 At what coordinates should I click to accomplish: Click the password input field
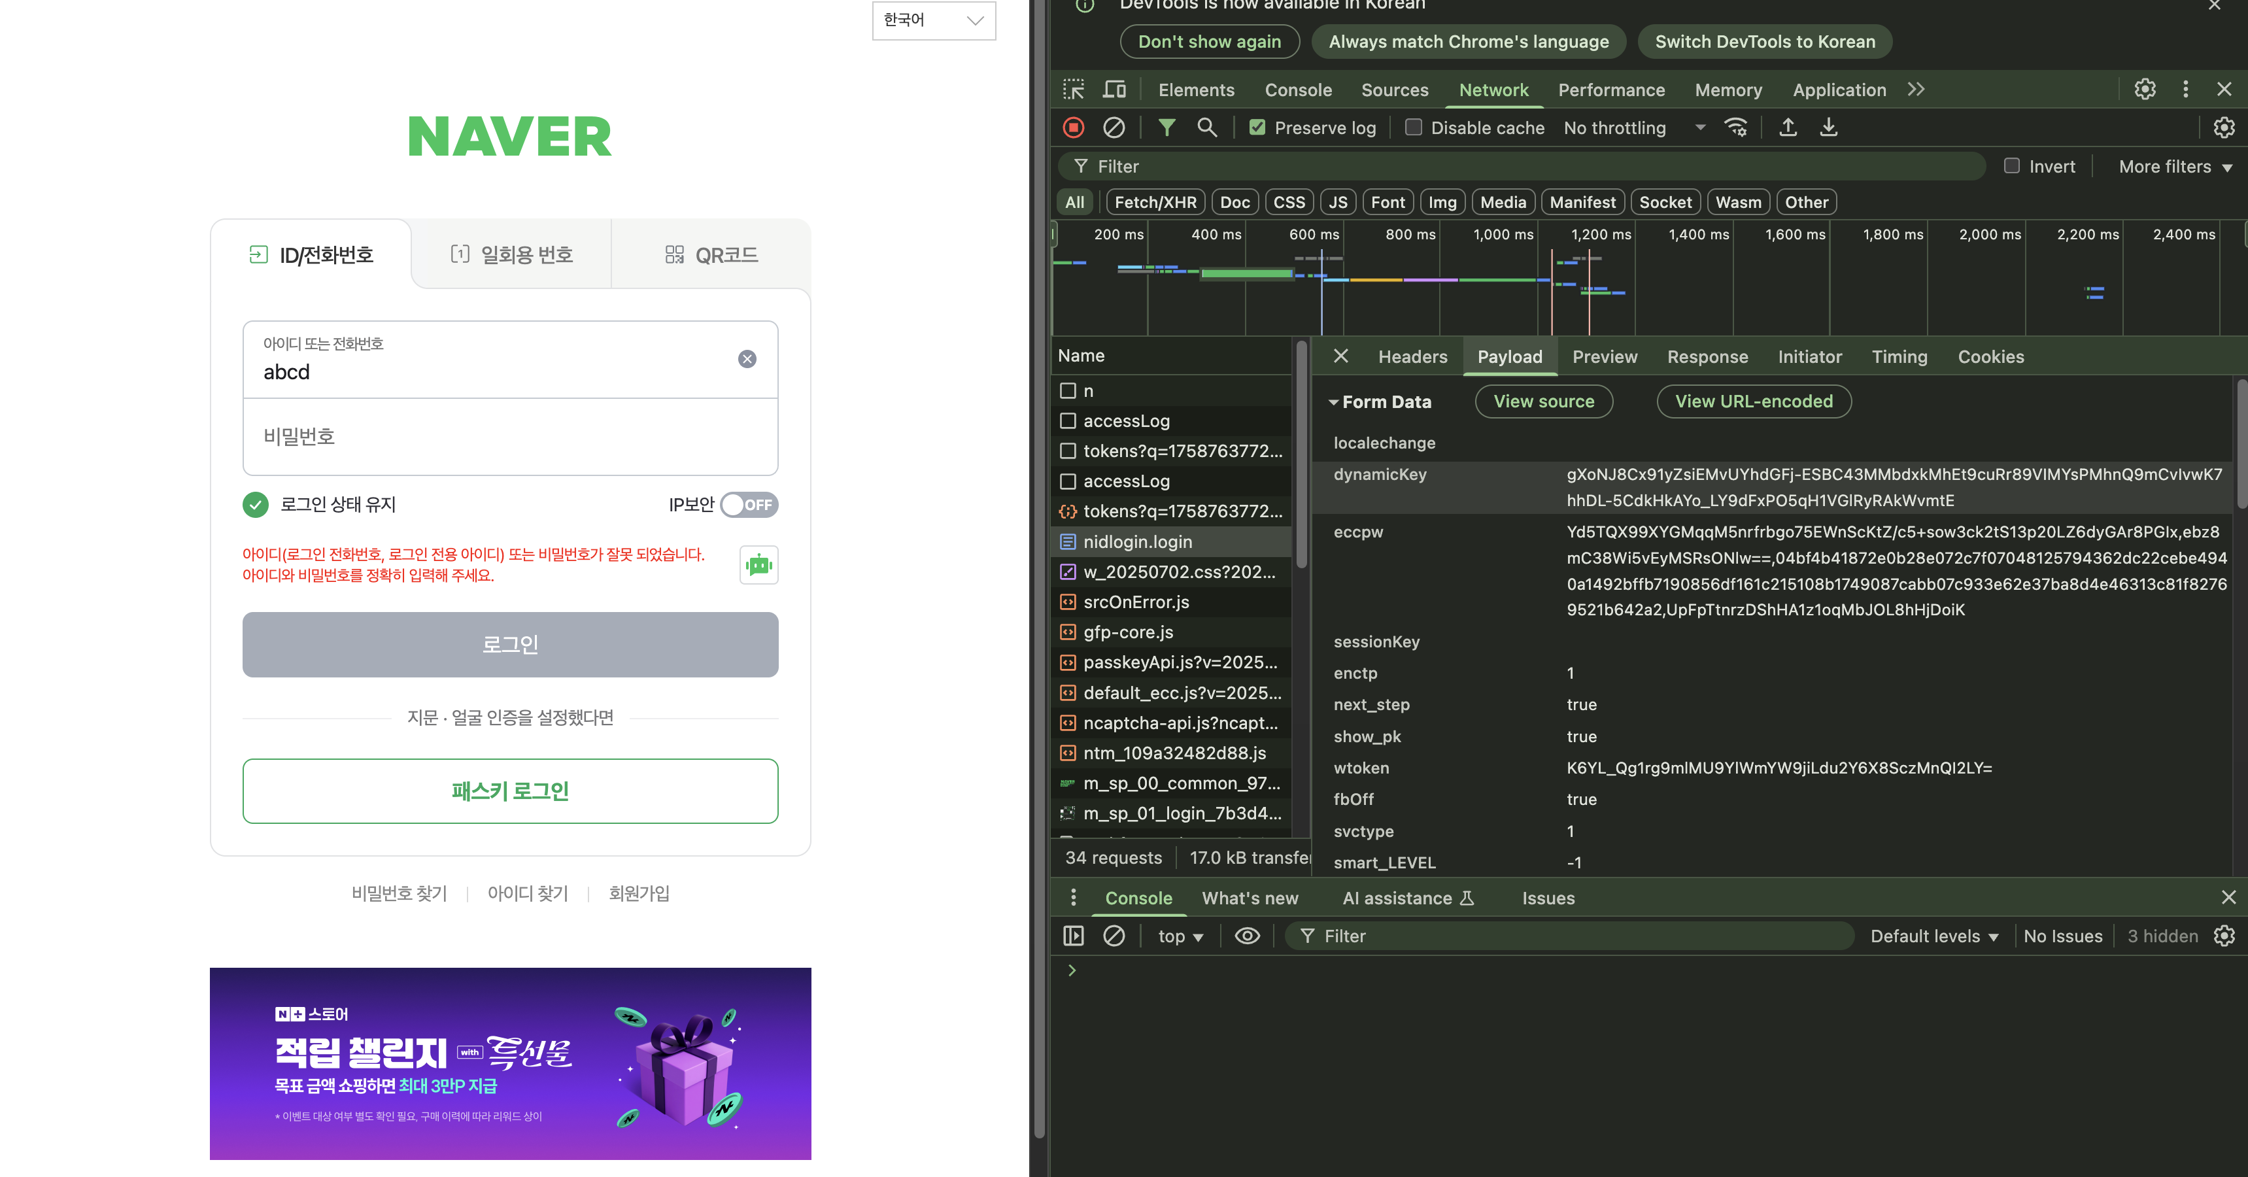coord(509,437)
